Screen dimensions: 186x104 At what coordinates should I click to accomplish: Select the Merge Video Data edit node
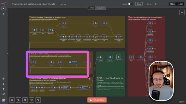[x=119, y=37]
